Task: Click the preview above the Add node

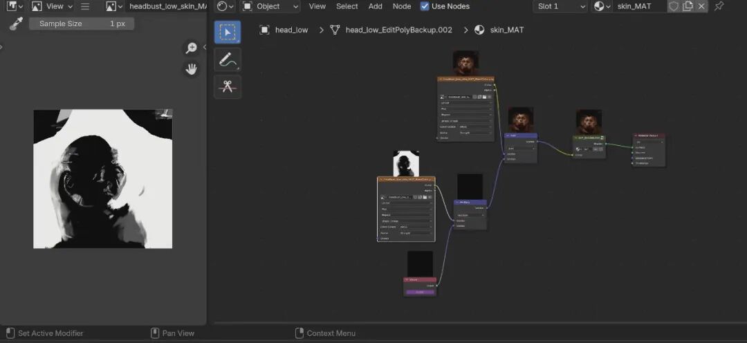Action: point(521,120)
